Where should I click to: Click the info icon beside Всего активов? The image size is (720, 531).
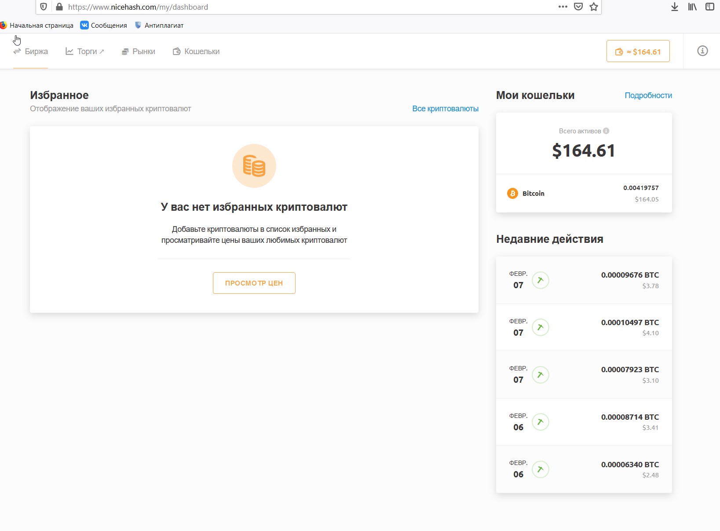pyautogui.click(x=606, y=131)
